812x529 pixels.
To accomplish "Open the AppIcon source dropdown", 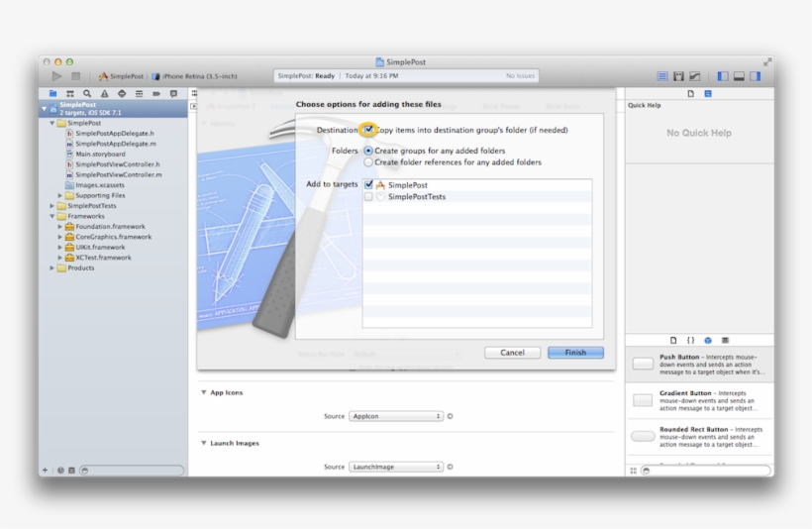I will [396, 416].
